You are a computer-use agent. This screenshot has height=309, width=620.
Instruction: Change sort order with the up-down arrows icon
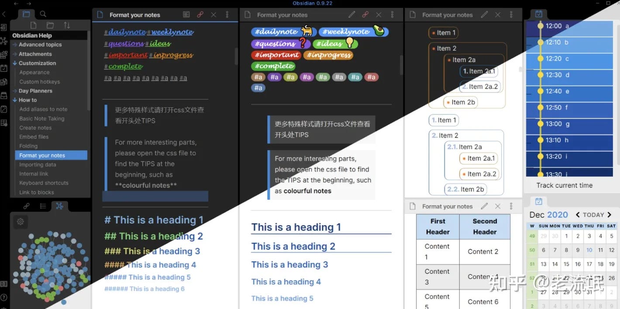point(67,25)
